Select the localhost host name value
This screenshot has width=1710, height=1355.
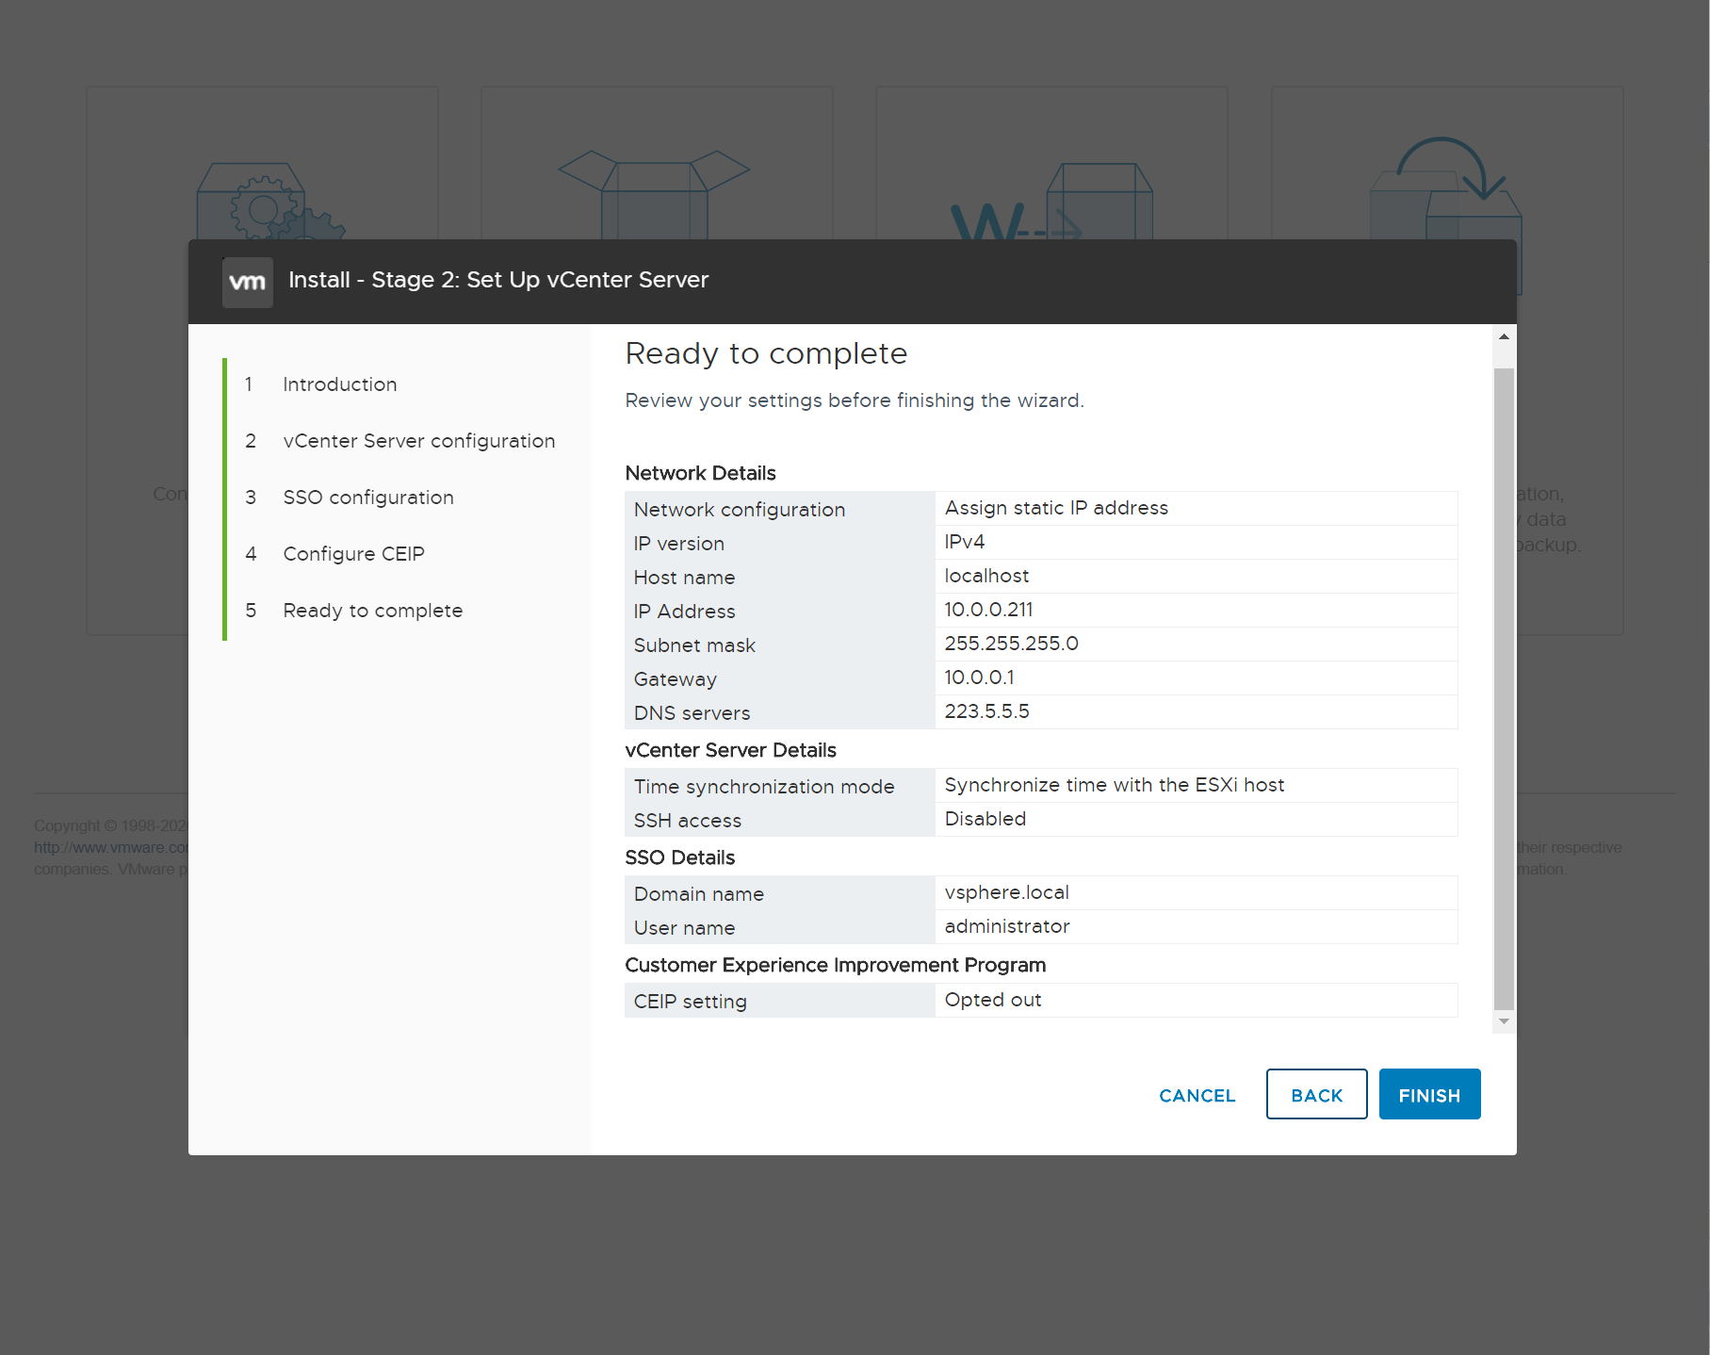click(987, 576)
